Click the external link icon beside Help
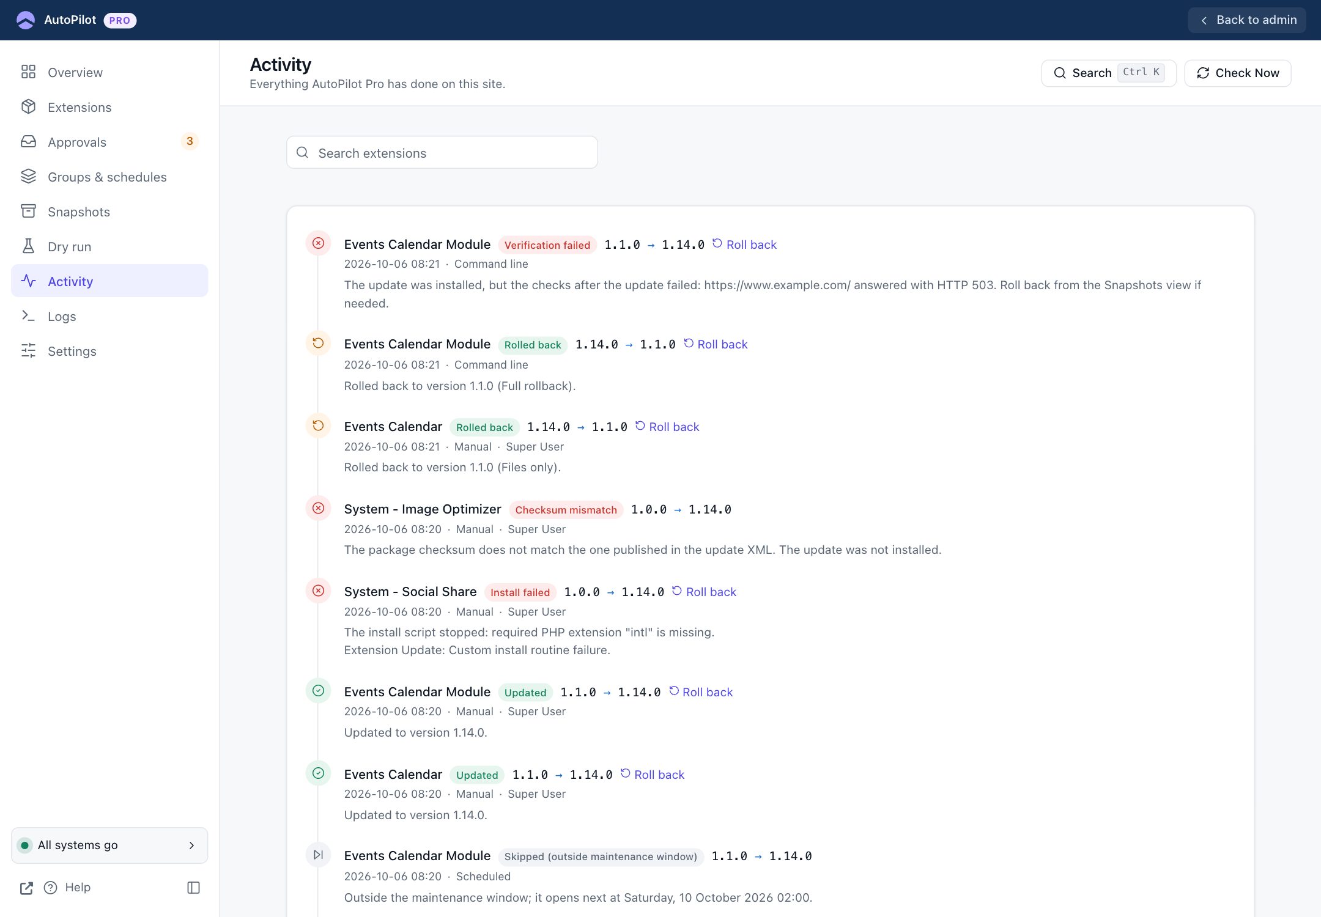 26,888
